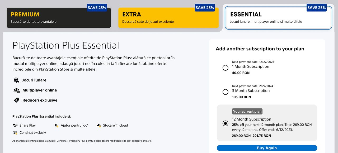Select the 12 Month Subscription radio button
Viewport: 338px width, 153px height.
(226, 123)
